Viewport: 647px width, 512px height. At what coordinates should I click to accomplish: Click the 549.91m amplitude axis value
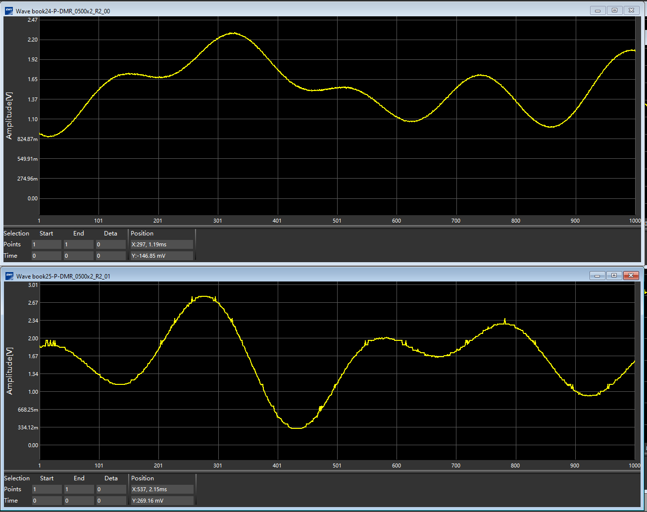[28, 159]
